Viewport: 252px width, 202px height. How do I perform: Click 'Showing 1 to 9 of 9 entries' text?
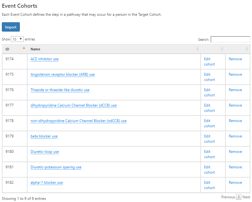point(24,199)
